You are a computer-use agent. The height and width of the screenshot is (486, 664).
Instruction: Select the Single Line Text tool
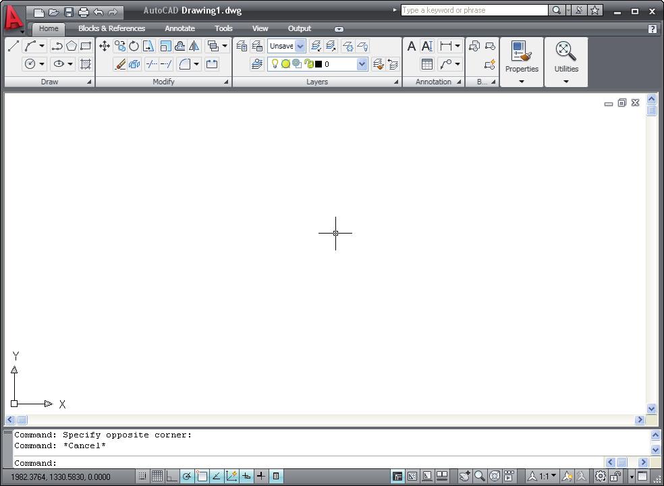427,46
